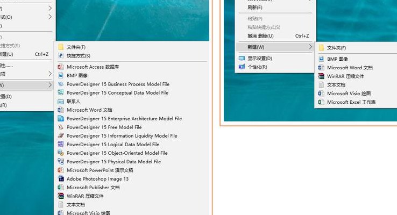Click folder icon in left New submenu
Image resolution: width=397 pixels, height=215 pixels.
click(x=61, y=47)
